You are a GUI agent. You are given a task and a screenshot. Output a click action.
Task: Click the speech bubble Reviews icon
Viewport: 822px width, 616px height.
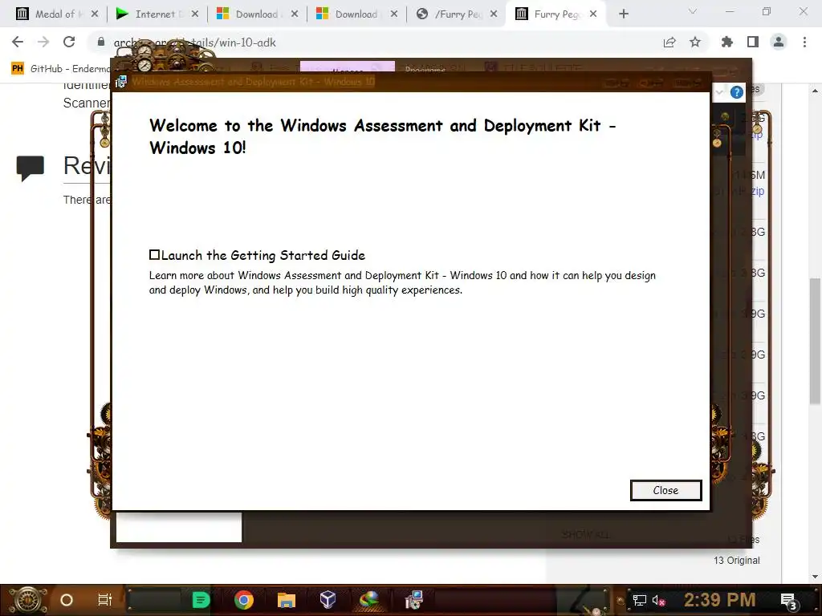coord(31,168)
